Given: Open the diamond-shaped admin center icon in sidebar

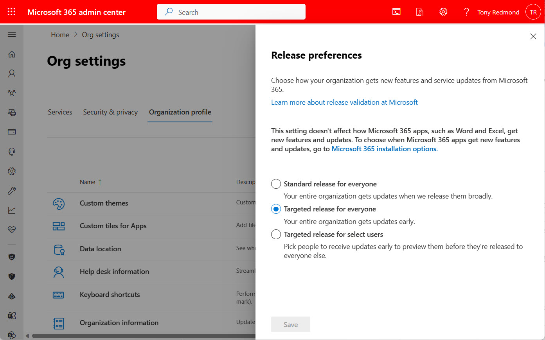Looking at the screenshot, I should [12, 296].
